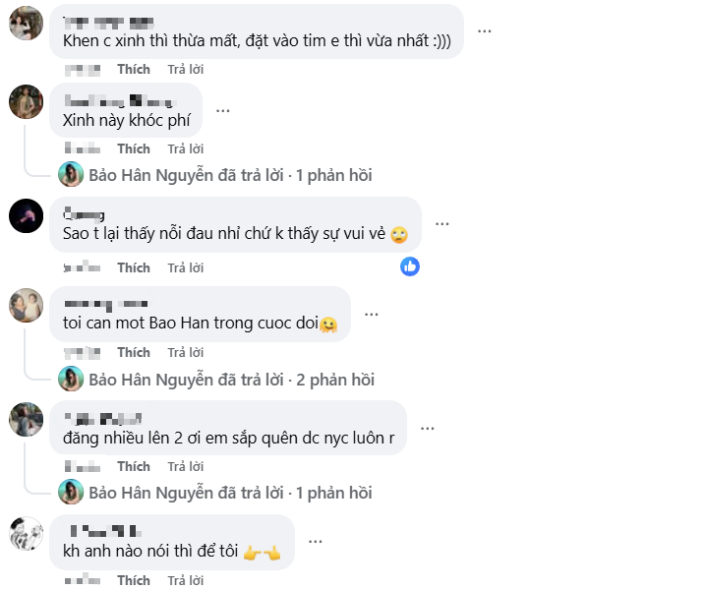705x590 pixels.
Task: Expand the 1 reply under "Xinh này khóc phí"
Action: tap(230, 175)
